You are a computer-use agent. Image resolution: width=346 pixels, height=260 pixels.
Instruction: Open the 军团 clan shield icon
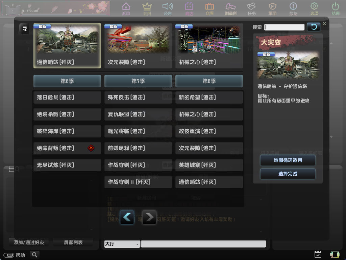[x=273, y=8]
